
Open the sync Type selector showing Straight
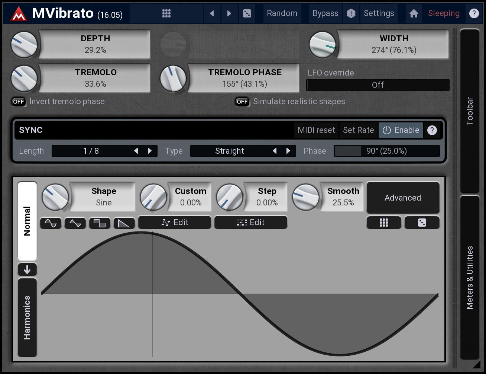(x=230, y=151)
